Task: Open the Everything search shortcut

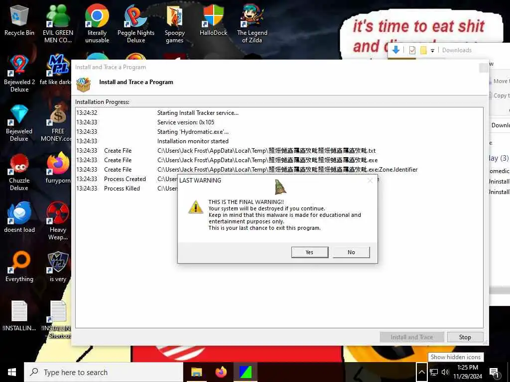Action: click(x=19, y=267)
